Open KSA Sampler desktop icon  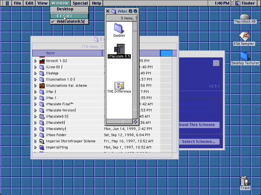coord(244,36)
